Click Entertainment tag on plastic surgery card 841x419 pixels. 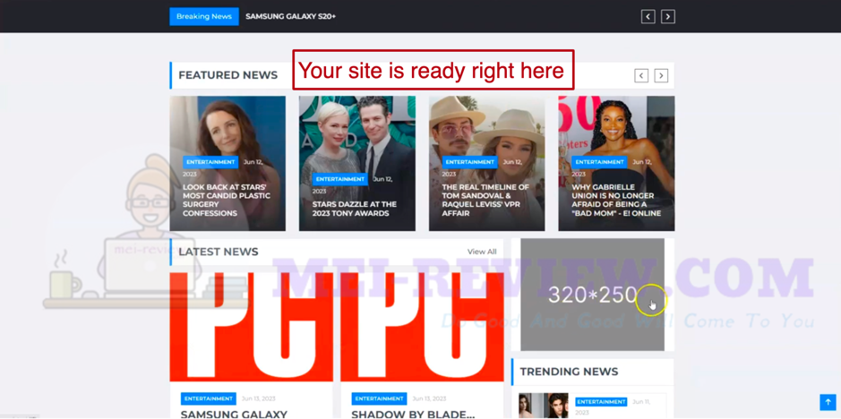point(210,162)
